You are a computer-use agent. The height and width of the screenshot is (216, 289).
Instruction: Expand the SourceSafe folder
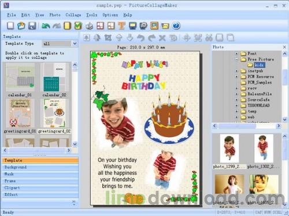click(236, 100)
